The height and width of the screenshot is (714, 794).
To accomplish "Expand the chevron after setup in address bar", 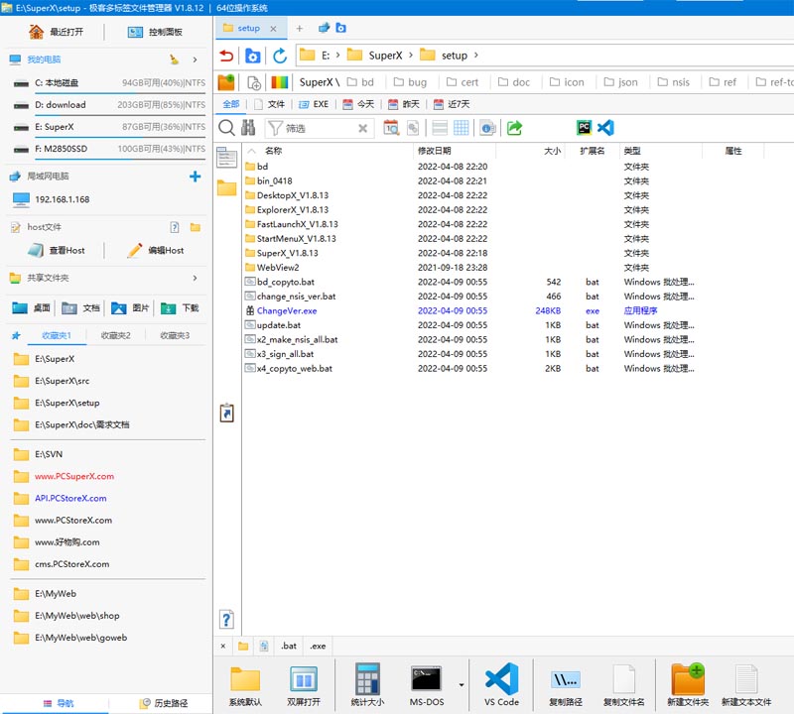I will [476, 56].
